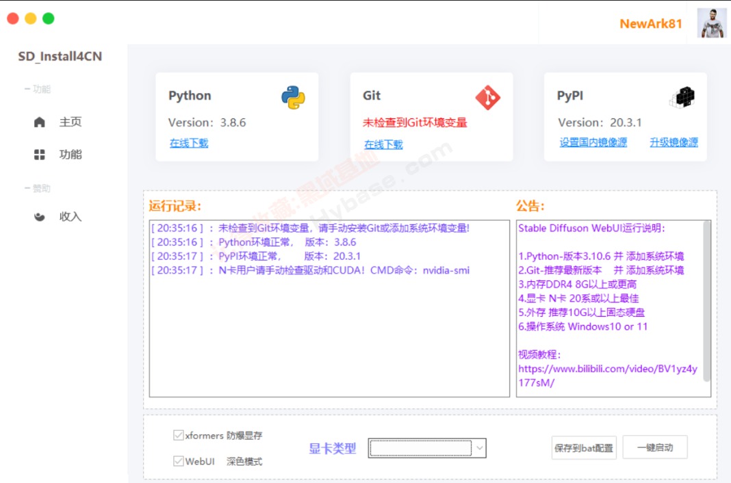The image size is (731, 483).
Task: Click the 公告 section heading
Action: (530, 206)
